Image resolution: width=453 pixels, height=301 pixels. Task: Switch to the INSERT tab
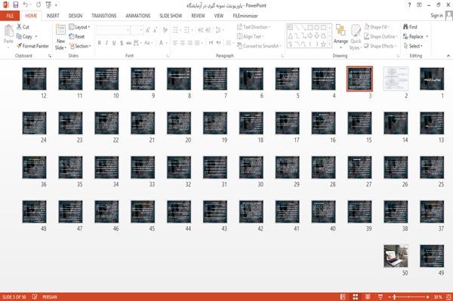53,16
